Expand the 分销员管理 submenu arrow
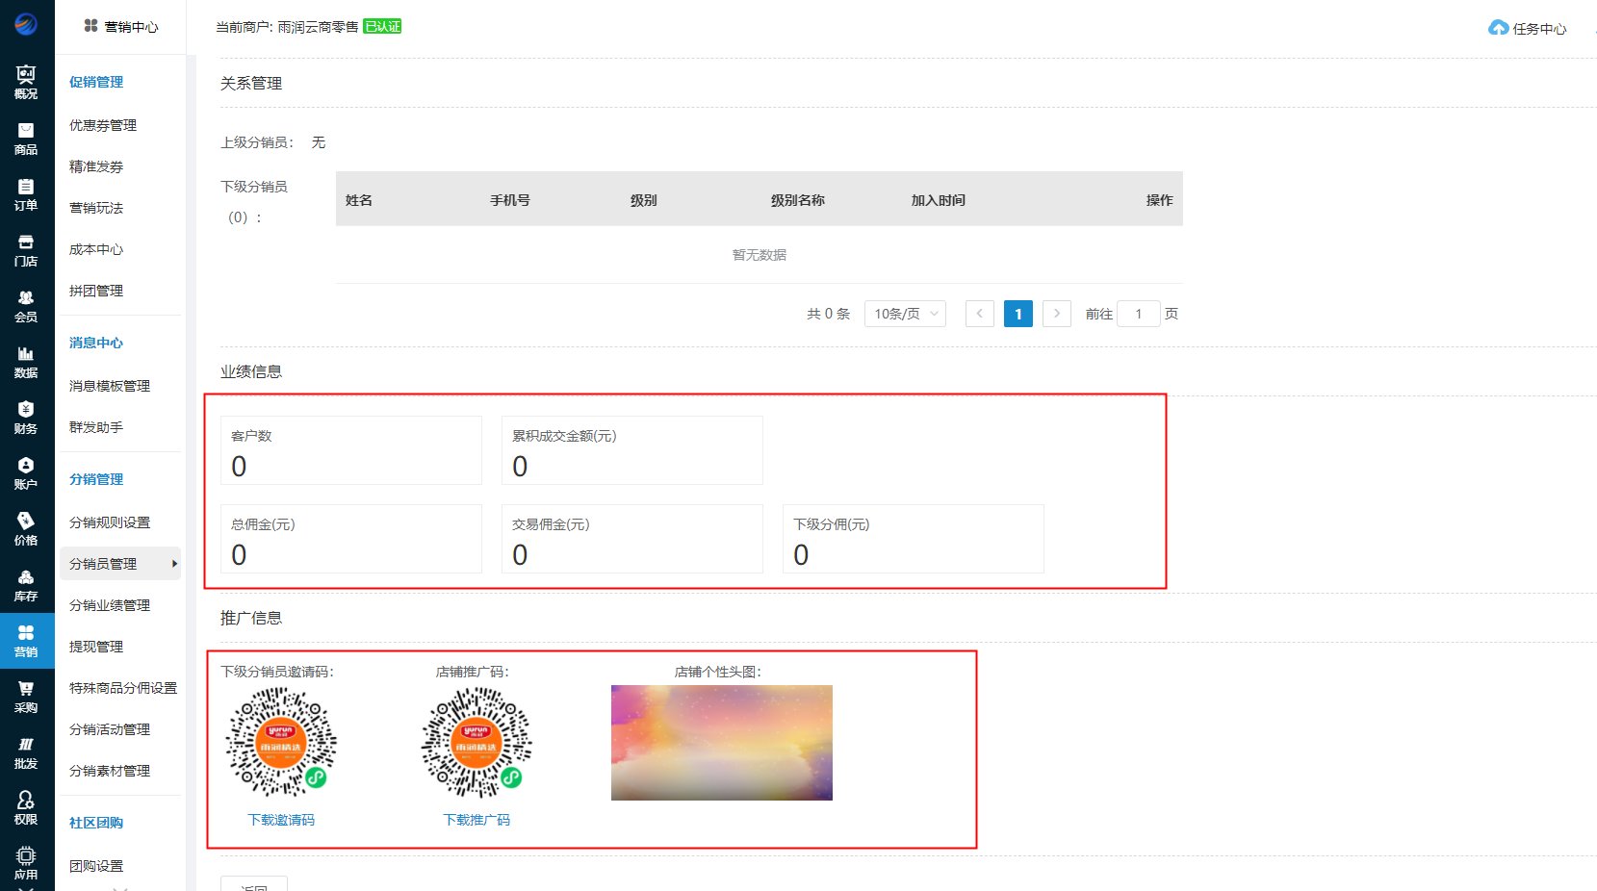This screenshot has height=891, width=1597. (174, 564)
